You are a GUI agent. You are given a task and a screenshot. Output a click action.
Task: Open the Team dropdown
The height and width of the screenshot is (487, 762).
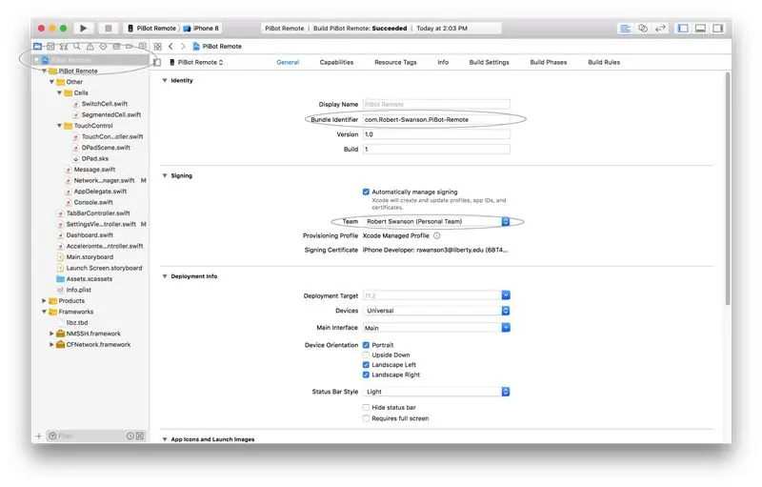click(436, 222)
